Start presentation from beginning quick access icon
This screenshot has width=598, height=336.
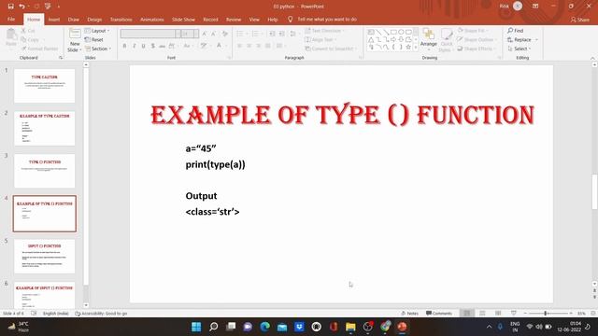tap(48, 7)
